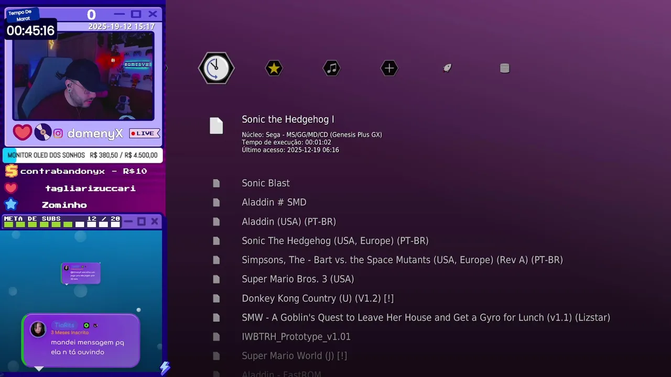Viewport: 671px width, 377px height.
Task: Open the History tab clock icon
Action: click(216, 68)
